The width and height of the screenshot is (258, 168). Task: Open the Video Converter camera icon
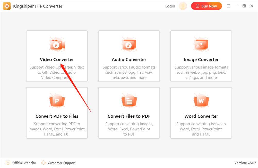point(57,45)
